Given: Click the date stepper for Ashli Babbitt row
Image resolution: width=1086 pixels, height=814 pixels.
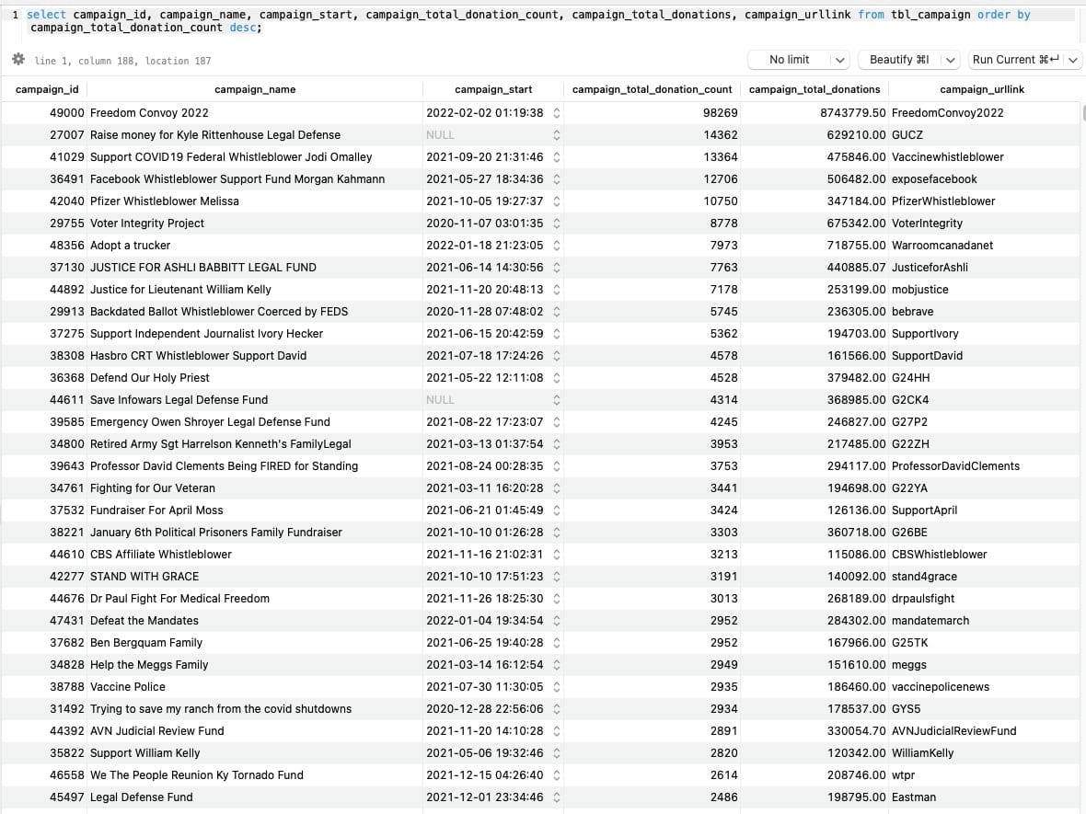Looking at the screenshot, I should [x=557, y=268].
